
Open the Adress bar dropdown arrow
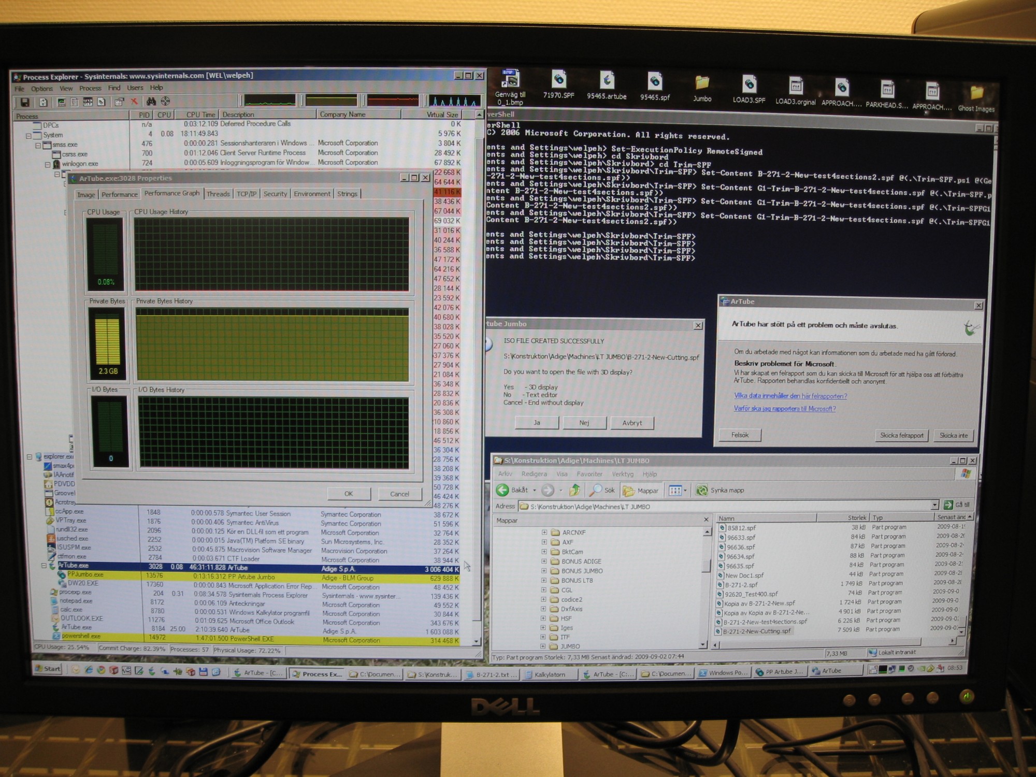pyautogui.click(x=934, y=505)
